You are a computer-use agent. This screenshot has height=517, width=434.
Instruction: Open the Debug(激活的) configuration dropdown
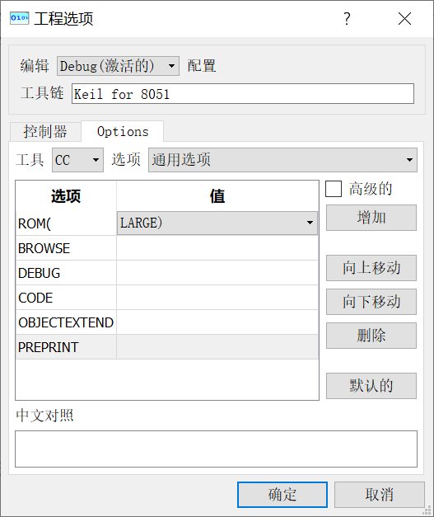click(x=118, y=66)
